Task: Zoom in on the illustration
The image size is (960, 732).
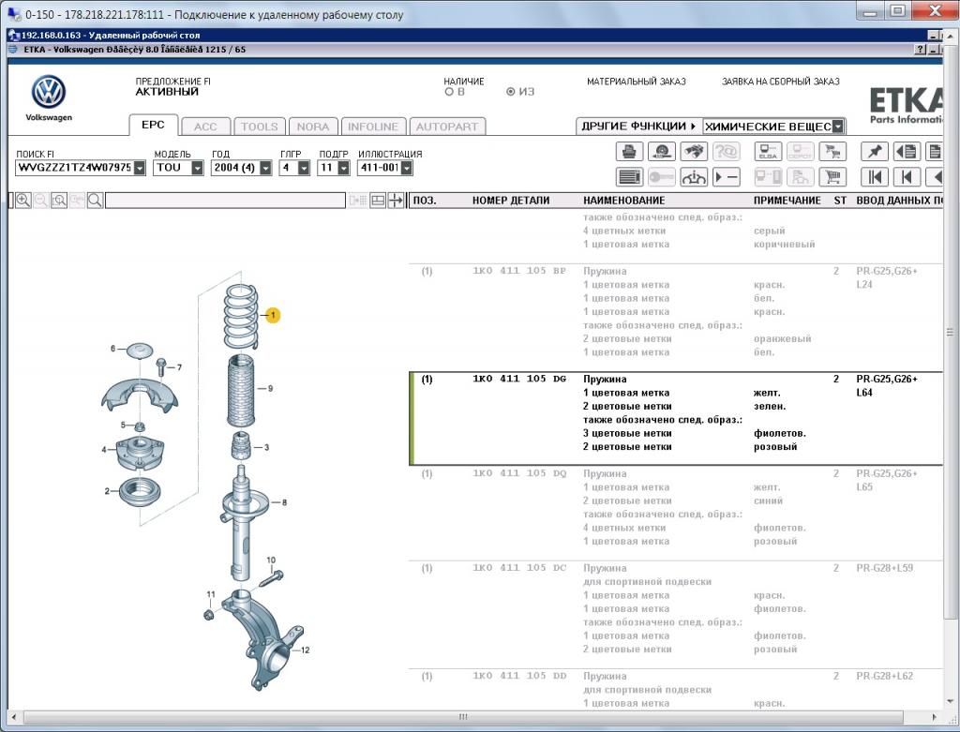Action: tap(23, 201)
